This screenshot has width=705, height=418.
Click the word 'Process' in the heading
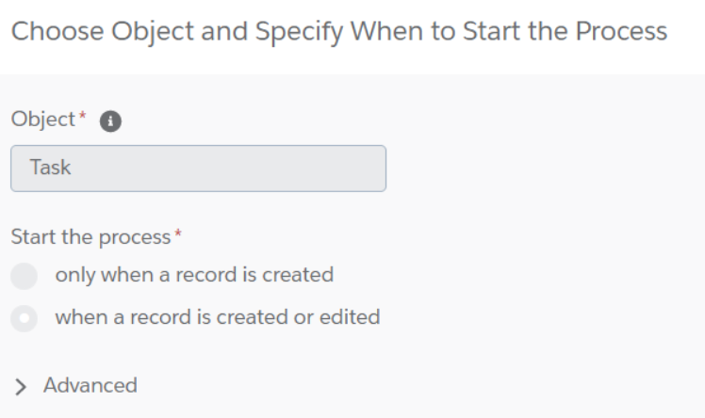point(620,31)
